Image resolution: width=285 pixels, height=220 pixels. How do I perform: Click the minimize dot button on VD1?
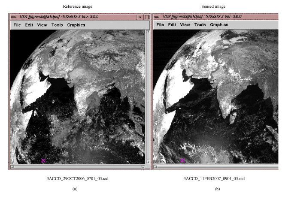coord(139,17)
